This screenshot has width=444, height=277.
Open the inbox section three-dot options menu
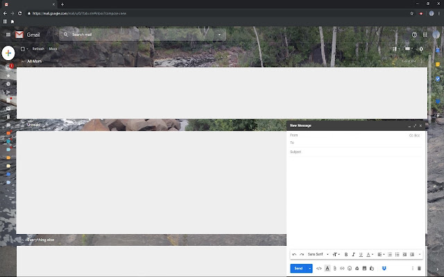(421, 62)
